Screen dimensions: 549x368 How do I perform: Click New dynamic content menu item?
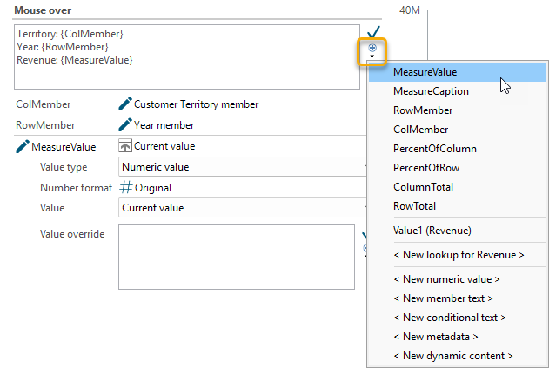452,356
